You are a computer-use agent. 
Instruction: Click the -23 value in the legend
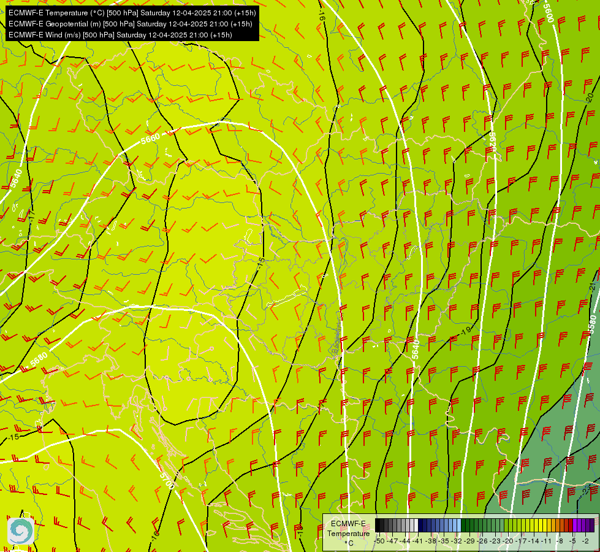pyautogui.click(x=495, y=542)
